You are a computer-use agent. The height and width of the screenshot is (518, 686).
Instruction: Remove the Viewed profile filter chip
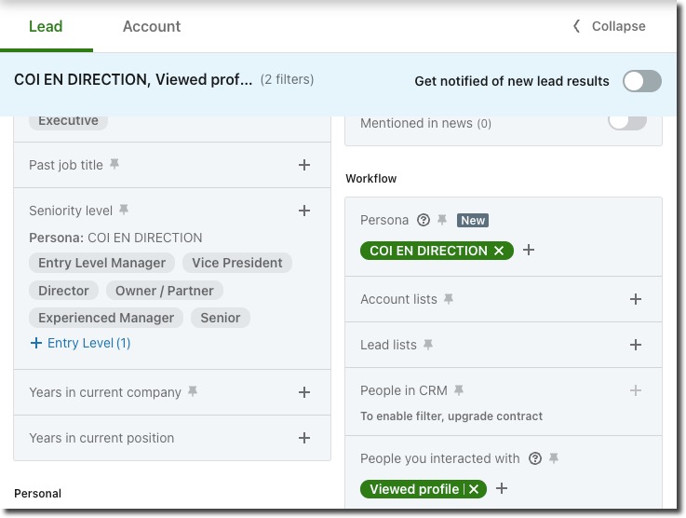474,489
